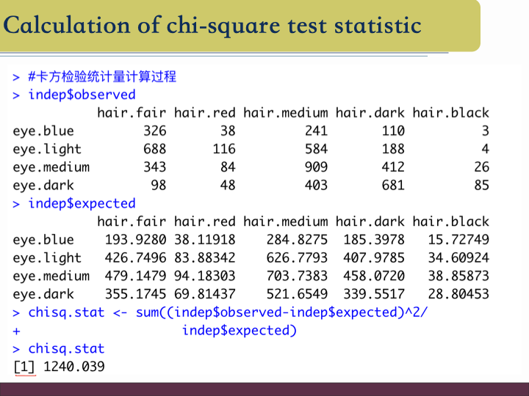Click the continuation line ending with indep$expected)
The width and height of the screenshot is (529, 396).
tap(239, 330)
